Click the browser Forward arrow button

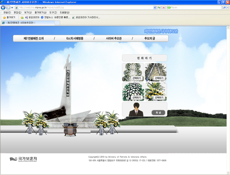click(x=8, y=8)
